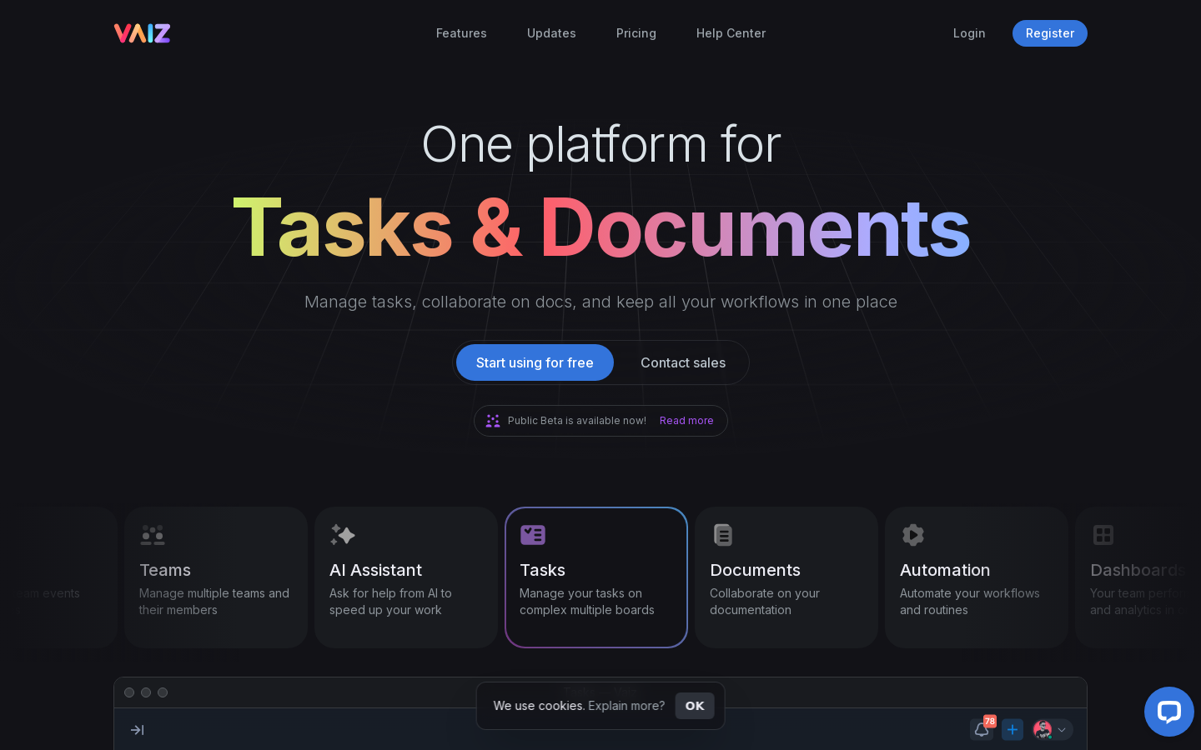
Task: Click 'Public Beta is available now!' text
Action: (577, 421)
